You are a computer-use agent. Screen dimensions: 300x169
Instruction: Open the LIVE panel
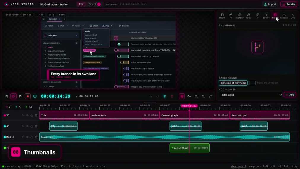[293, 16]
